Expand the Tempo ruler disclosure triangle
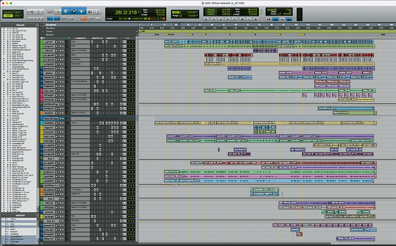396x246 pixels. coord(42,31)
